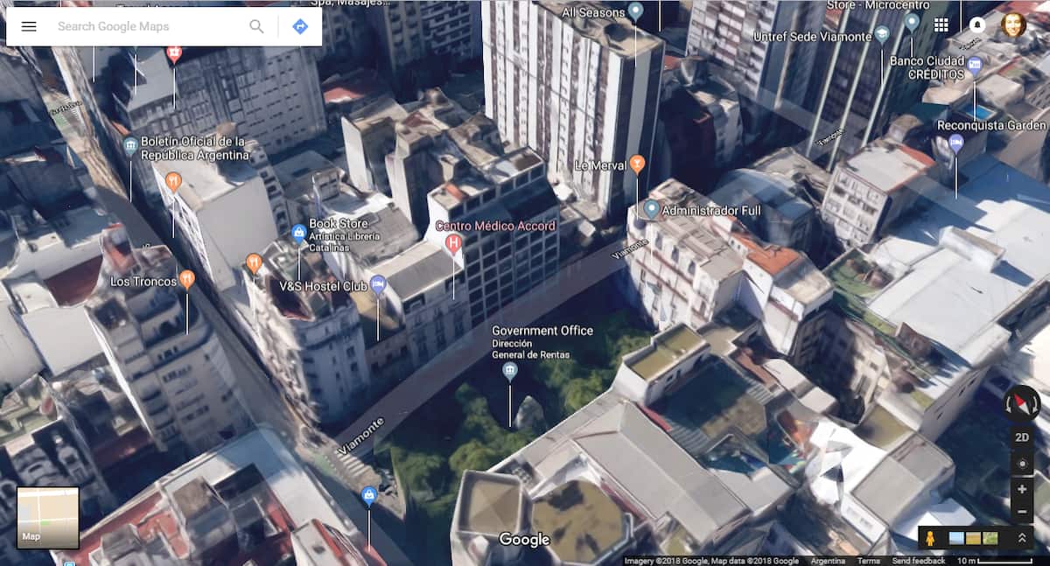Viewport: 1050px width, 566px height.
Task: Toggle the view to 2D
Action: coord(1021,437)
